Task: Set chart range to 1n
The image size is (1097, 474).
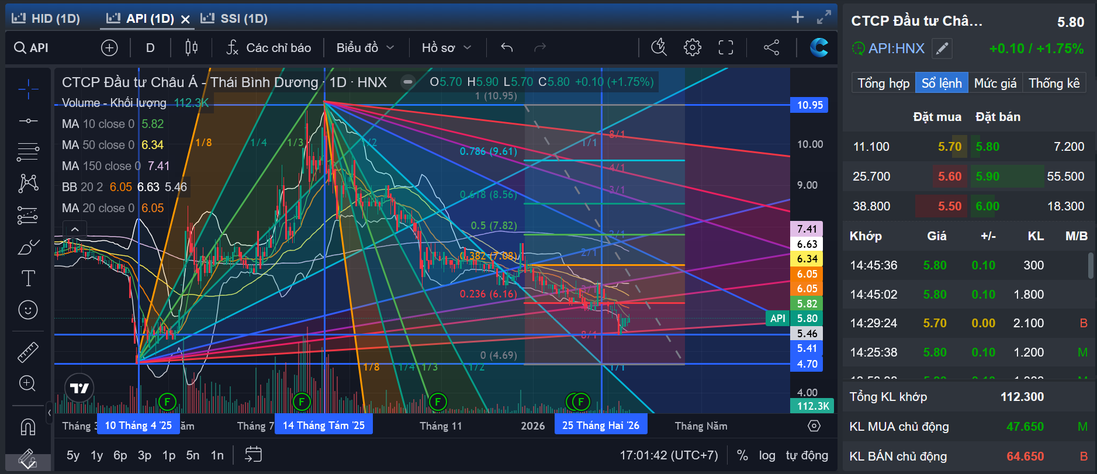Action: tap(217, 455)
